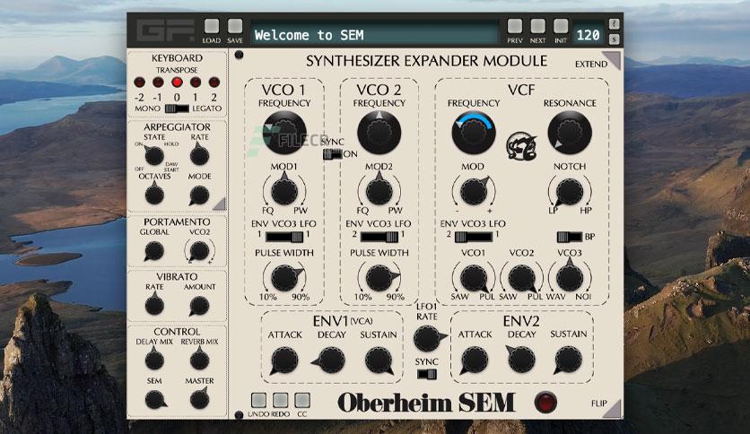Click the SEM level knob
This screenshot has height=434, width=750.
point(155,399)
